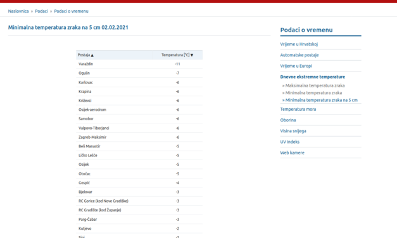The width and height of the screenshot is (397, 238).
Task: Click the -4 temperature value for Gospić
Action: 177,183
